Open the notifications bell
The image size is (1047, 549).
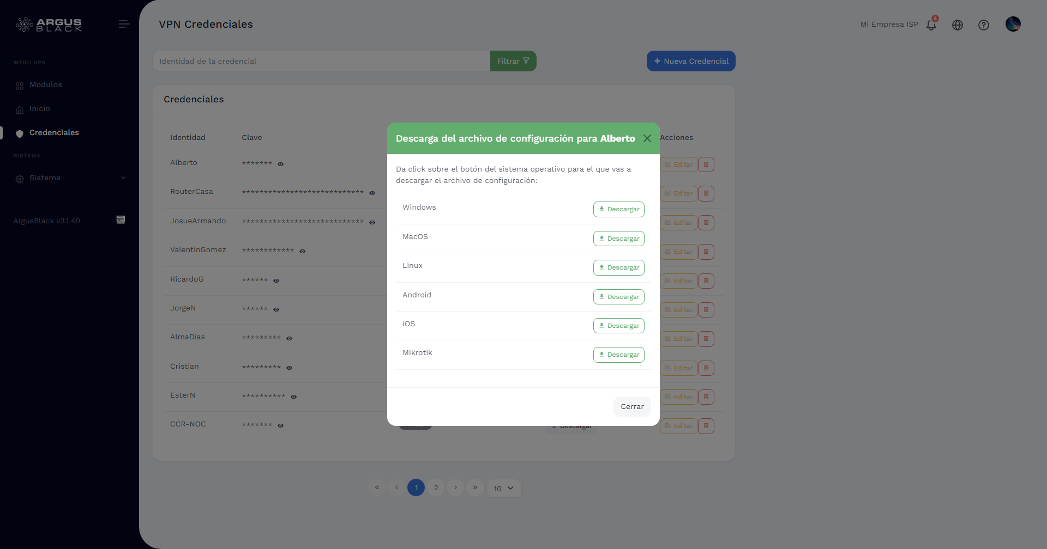(x=931, y=25)
